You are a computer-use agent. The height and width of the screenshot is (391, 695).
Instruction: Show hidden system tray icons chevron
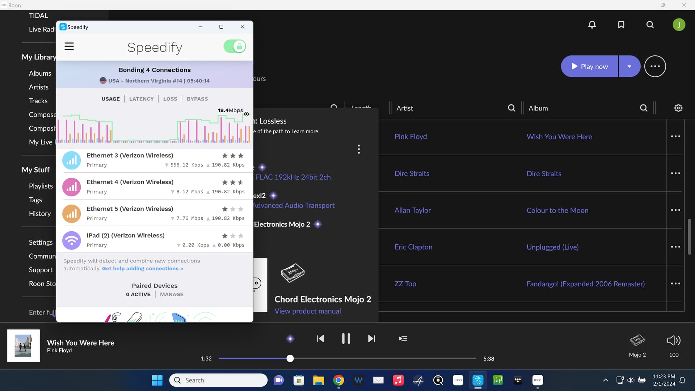(x=606, y=380)
